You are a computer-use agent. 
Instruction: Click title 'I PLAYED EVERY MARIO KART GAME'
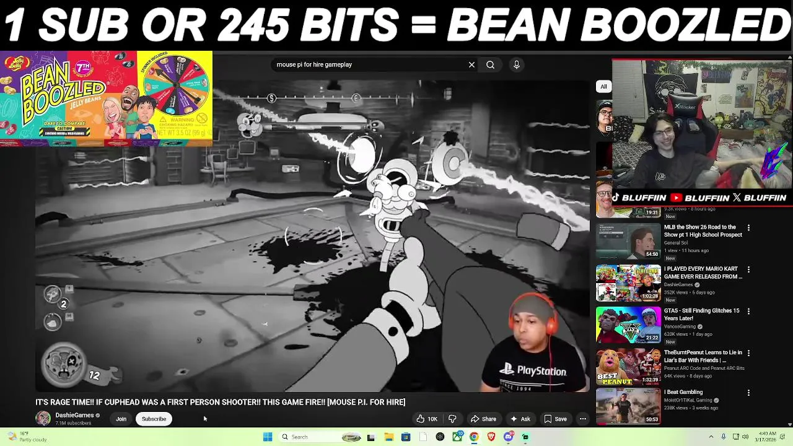703,273
